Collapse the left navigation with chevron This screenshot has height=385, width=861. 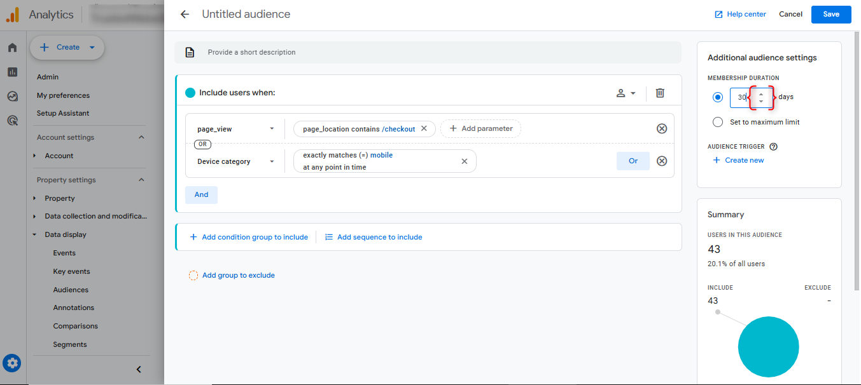139,369
